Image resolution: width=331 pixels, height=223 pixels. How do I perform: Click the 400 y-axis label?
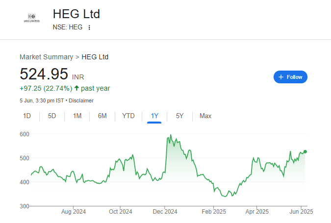[25, 182]
